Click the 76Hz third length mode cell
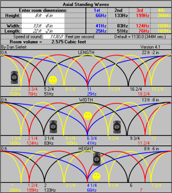The image size is (172, 193). 144,31
